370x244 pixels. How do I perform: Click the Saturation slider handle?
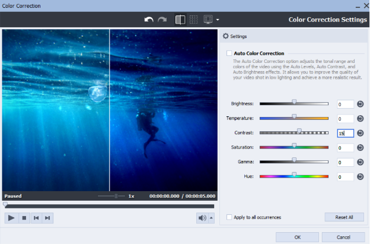coord(294,145)
